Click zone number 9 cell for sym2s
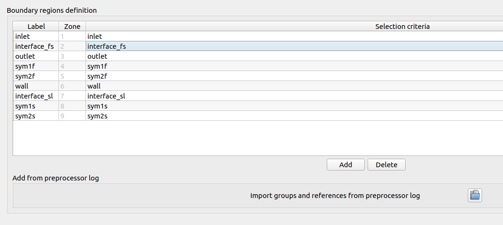This screenshot has height=225, width=503. pyautogui.click(x=72, y=116)
